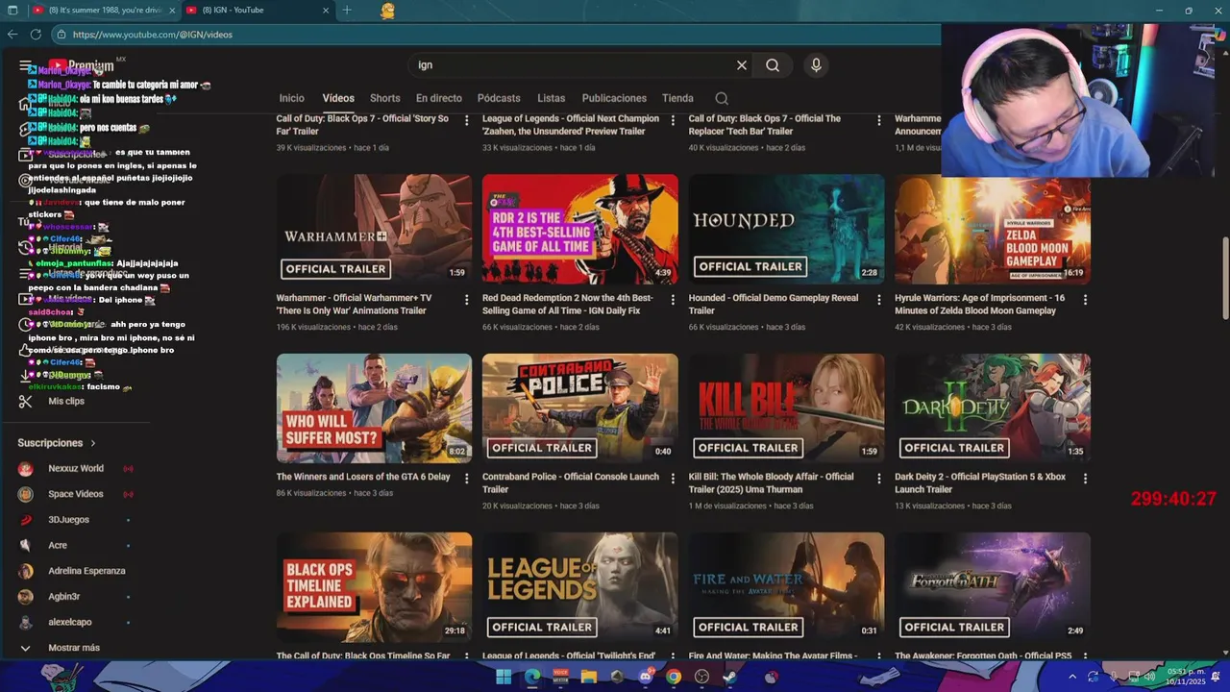Open 'The Winners and Losers of the GTA 6 Delay' title
This screenshot has width=1230, height=692.
click(x=363, y=477)
